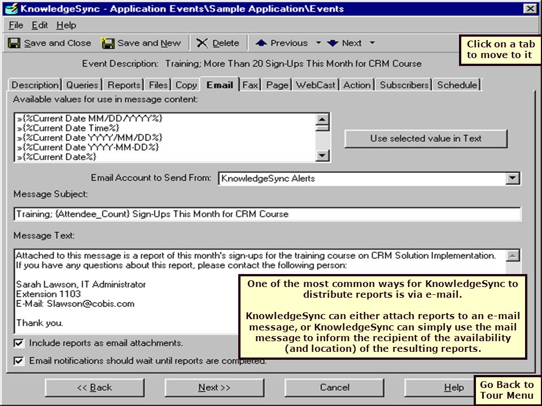Click the Previous up arrow icon

pyautogui.click(x=261, y=43)
